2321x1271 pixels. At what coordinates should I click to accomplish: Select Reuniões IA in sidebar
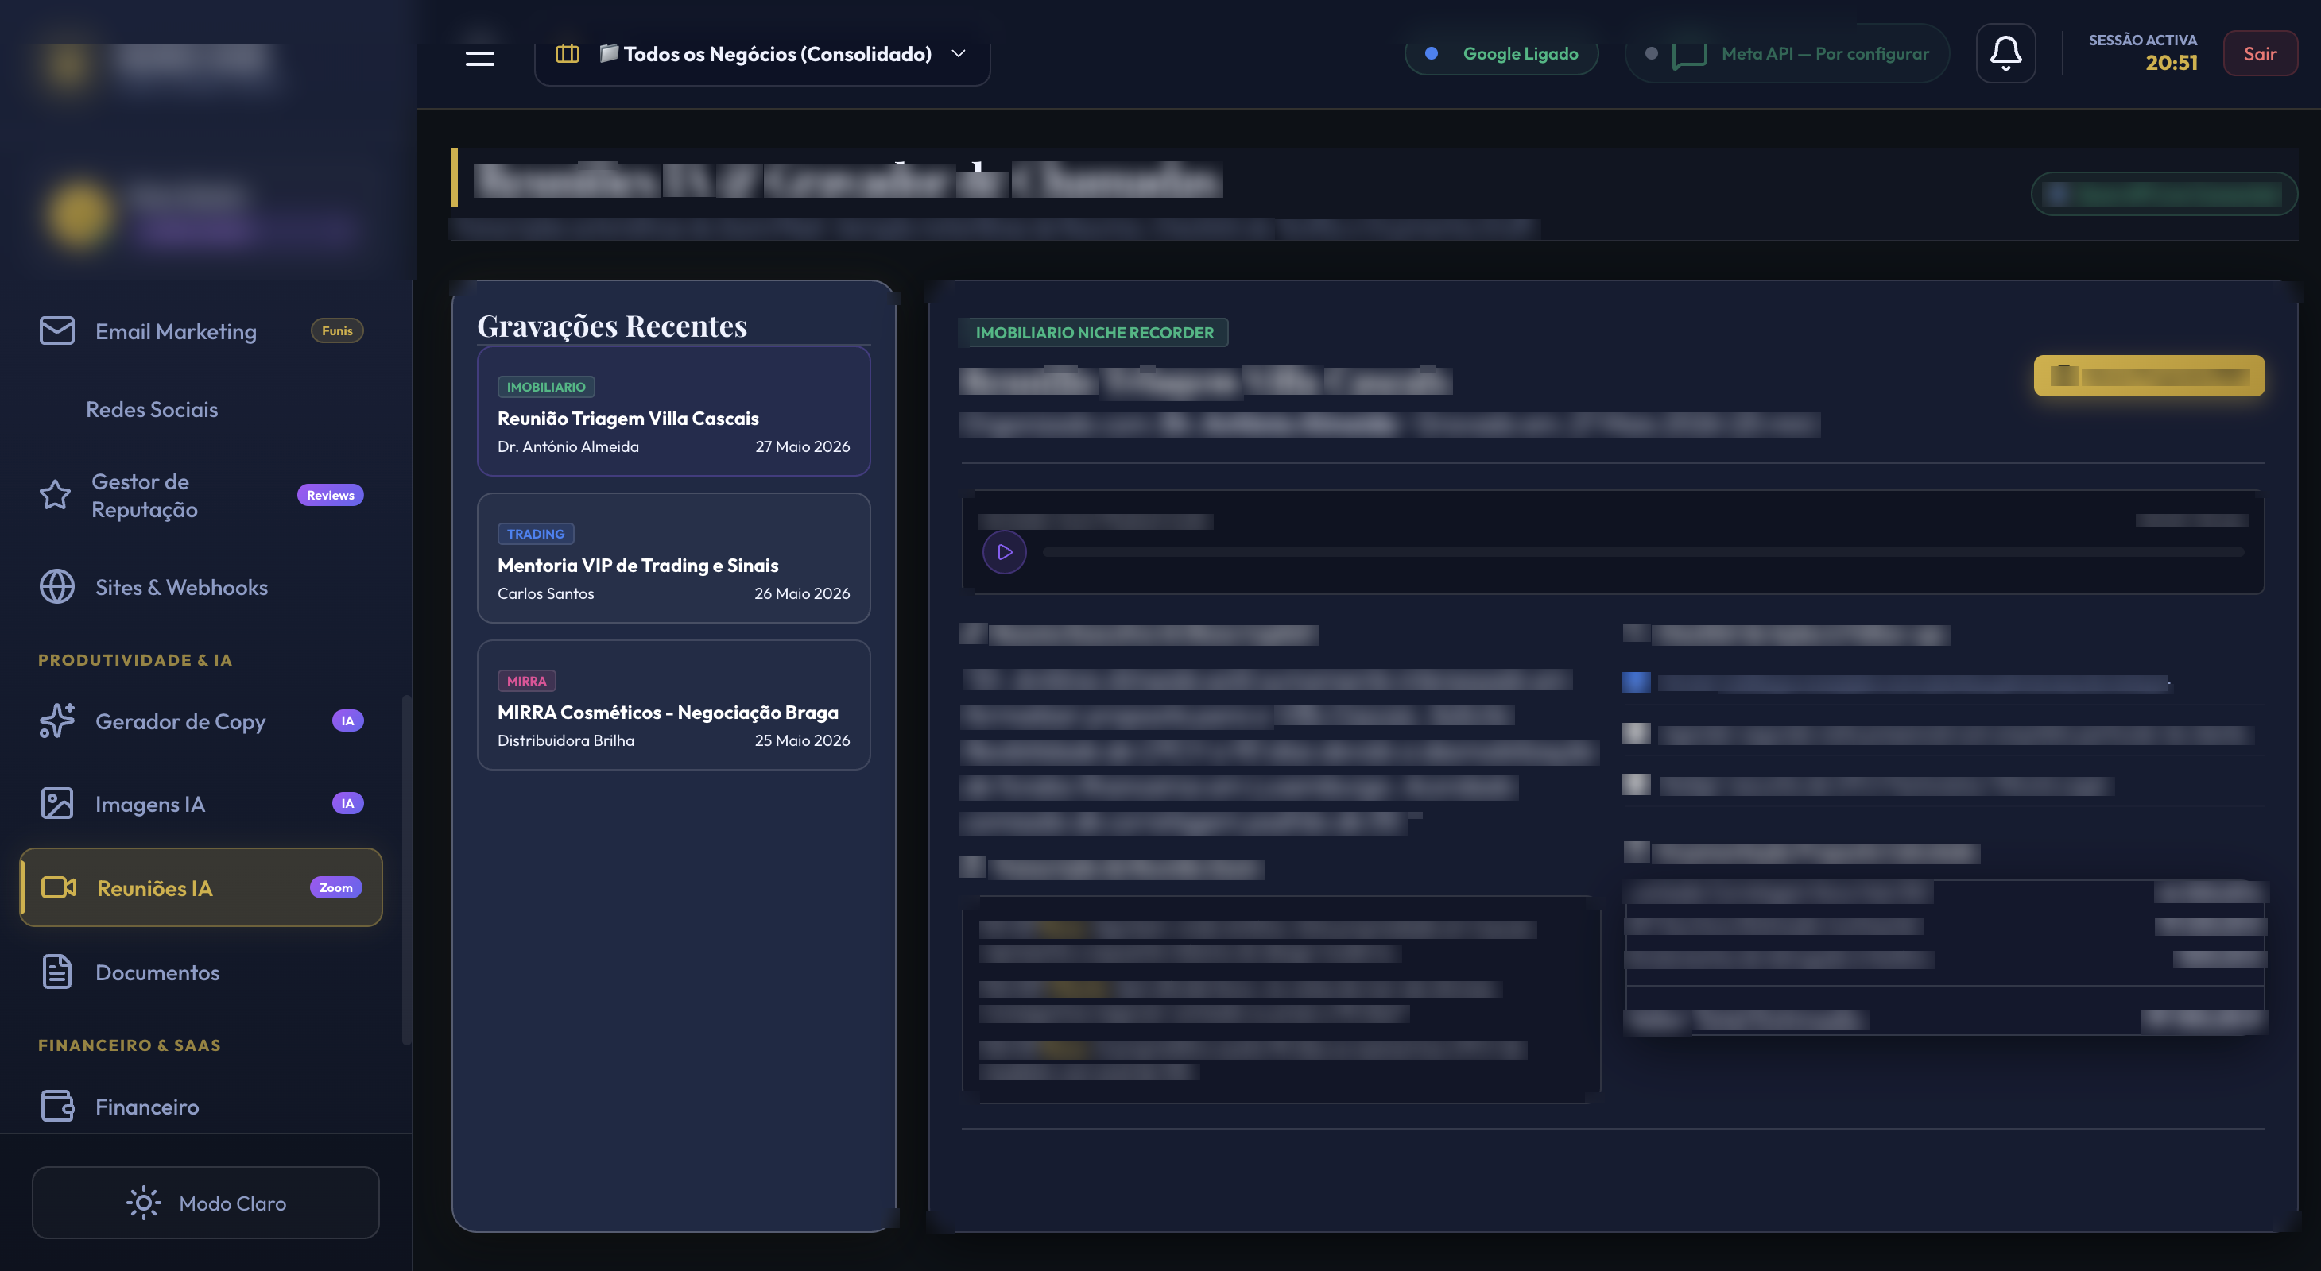(201, 887)
